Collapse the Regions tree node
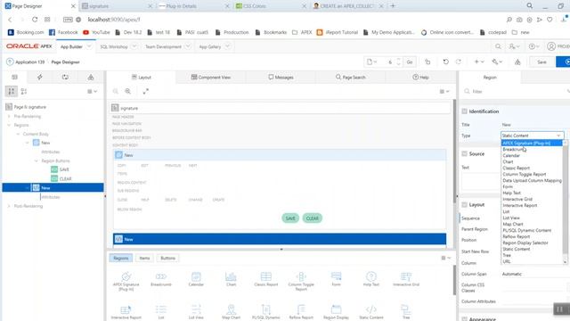The height and width of the screenshot is (321, 570). coord(9,125)
